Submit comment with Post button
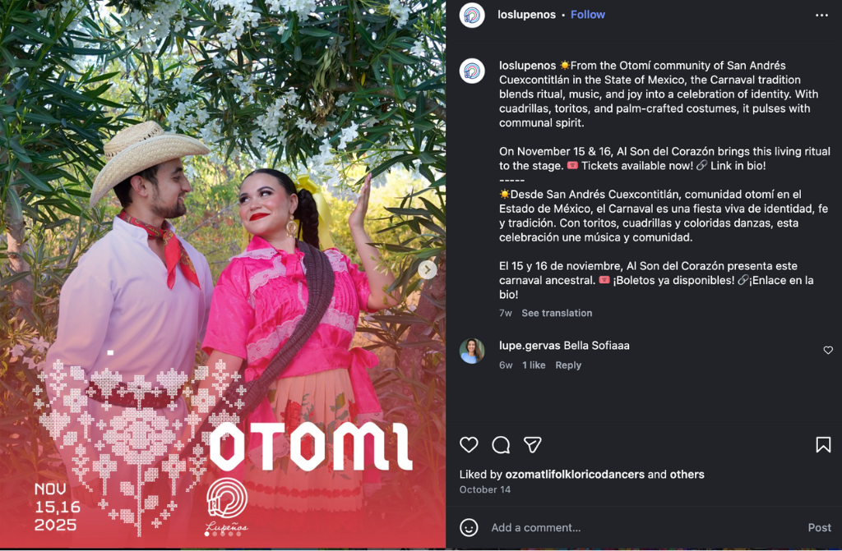 (820, 527)
